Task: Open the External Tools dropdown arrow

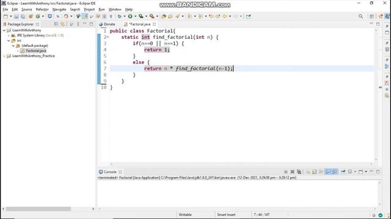Action: pos(157,16)
